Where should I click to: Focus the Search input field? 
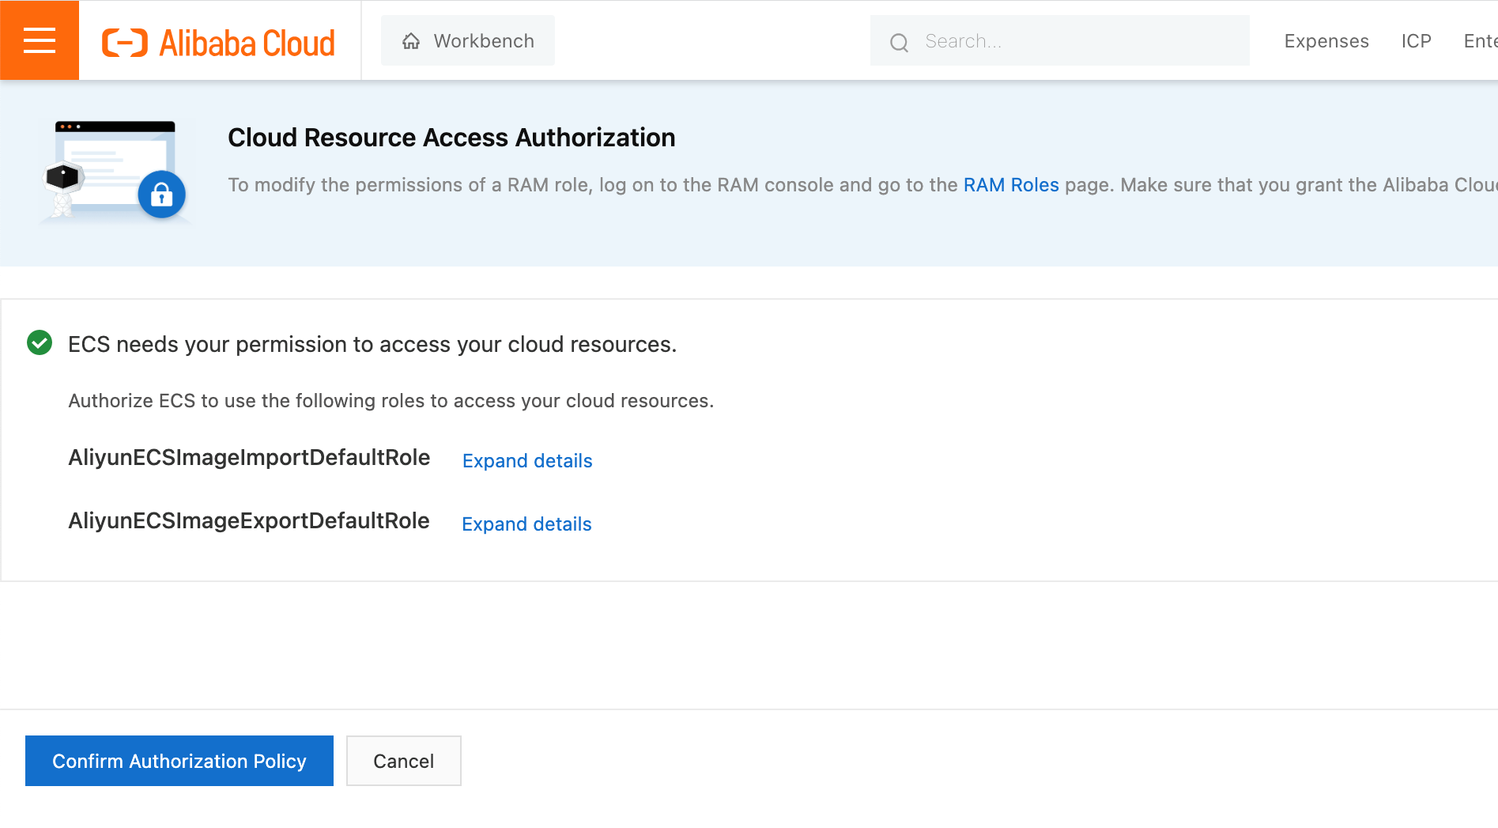click(1059, 41)
